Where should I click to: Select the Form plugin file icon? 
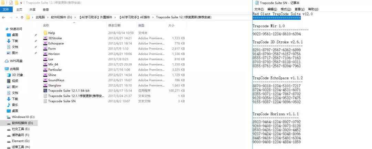click(45, 49)
